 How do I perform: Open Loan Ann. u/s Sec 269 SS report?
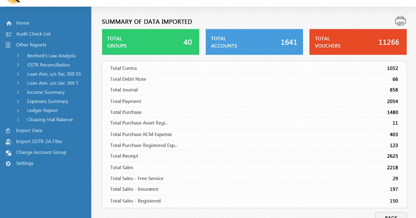54,74
